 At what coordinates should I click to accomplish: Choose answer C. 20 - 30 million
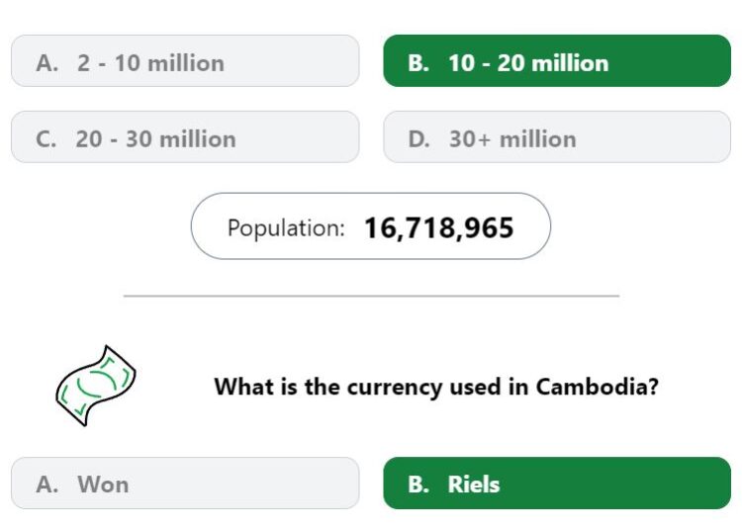pyautogui.click(x=185, y=137)
